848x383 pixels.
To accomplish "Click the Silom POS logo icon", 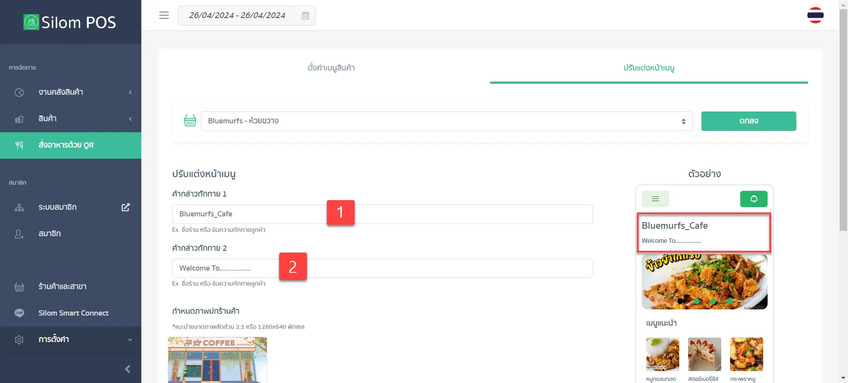I will pos(31,22).
